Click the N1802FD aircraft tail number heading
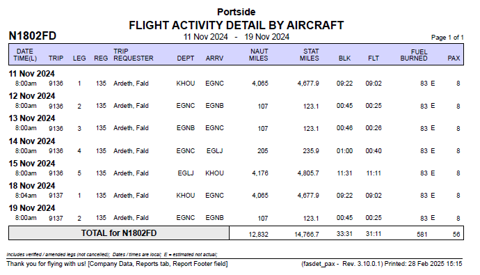Screen dimensions: 480x275 (x=33, y=36)
